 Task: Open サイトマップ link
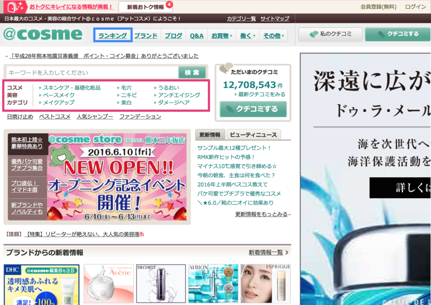274,19
